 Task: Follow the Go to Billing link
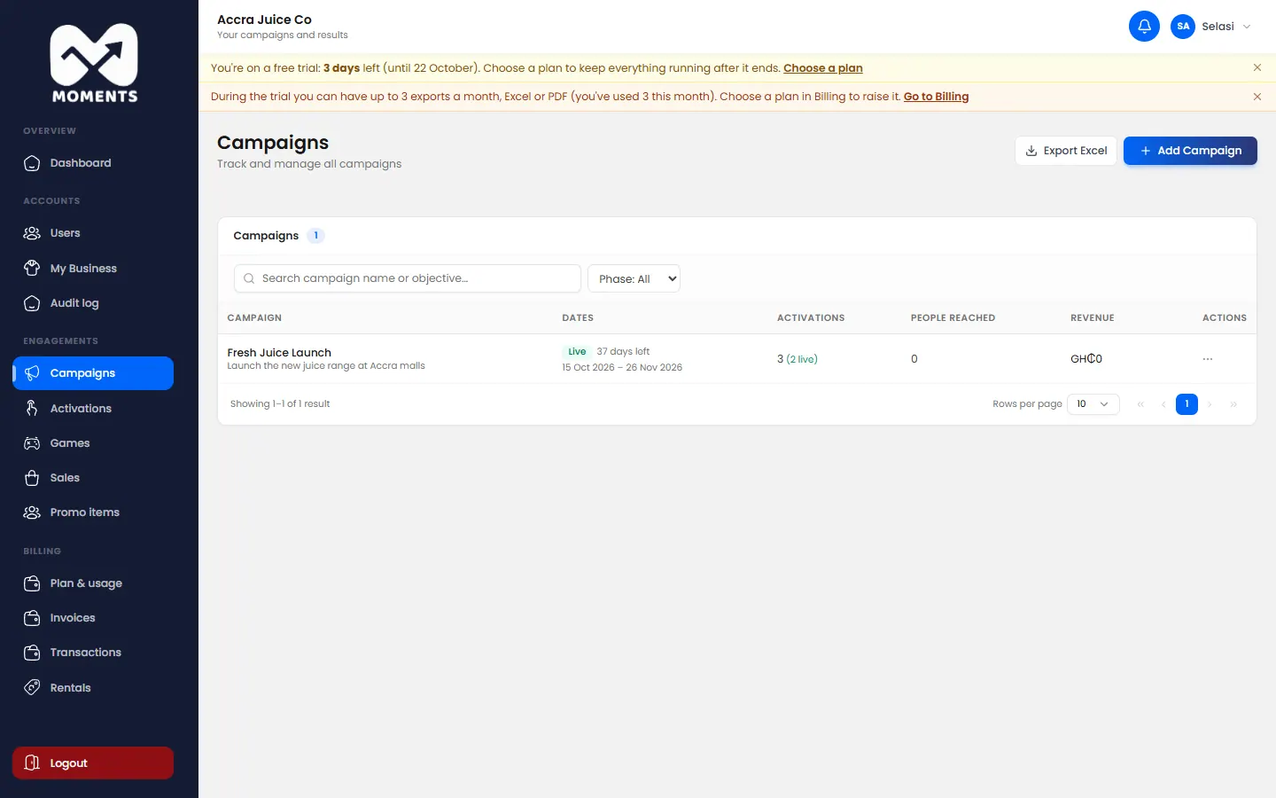tap(936, 97)
